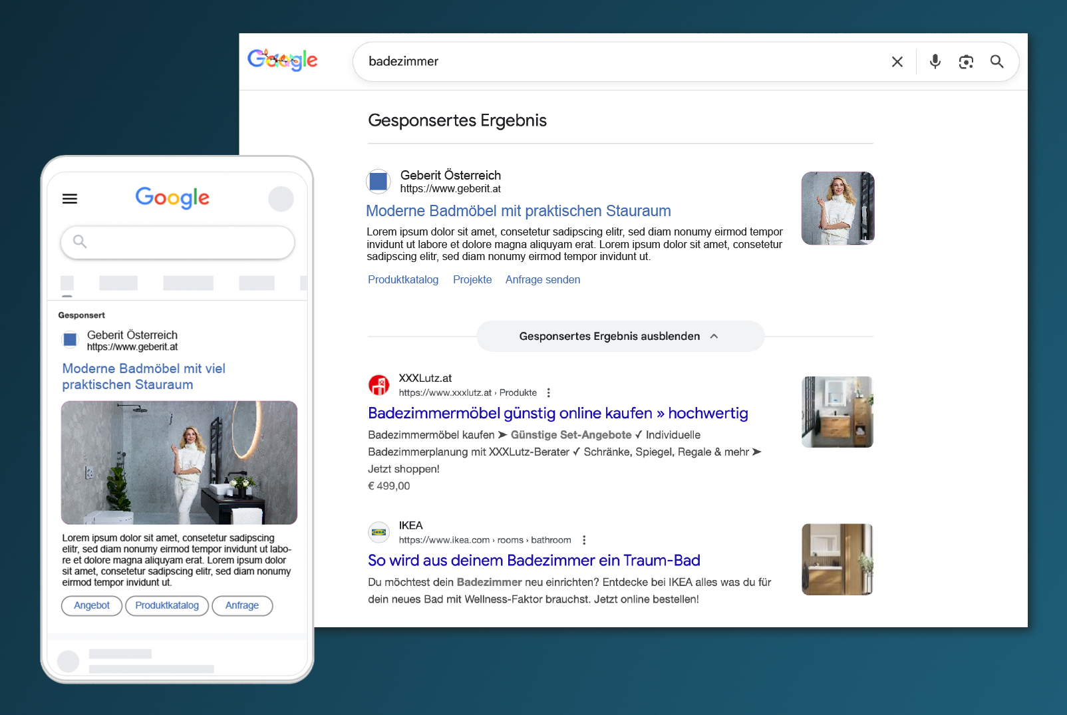Click the XXXLutz red favicon
The height and width of the screenshot is (715, 1067).
[x=379, y=385]
